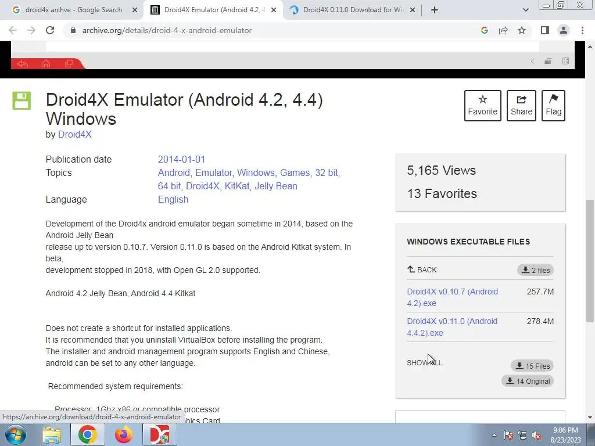Open the Games topic link
Screen dimensions: 595x446
click(295, 173)
